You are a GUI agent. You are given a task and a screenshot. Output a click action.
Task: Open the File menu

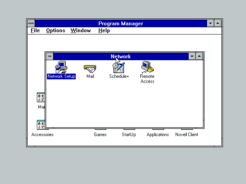35,31
